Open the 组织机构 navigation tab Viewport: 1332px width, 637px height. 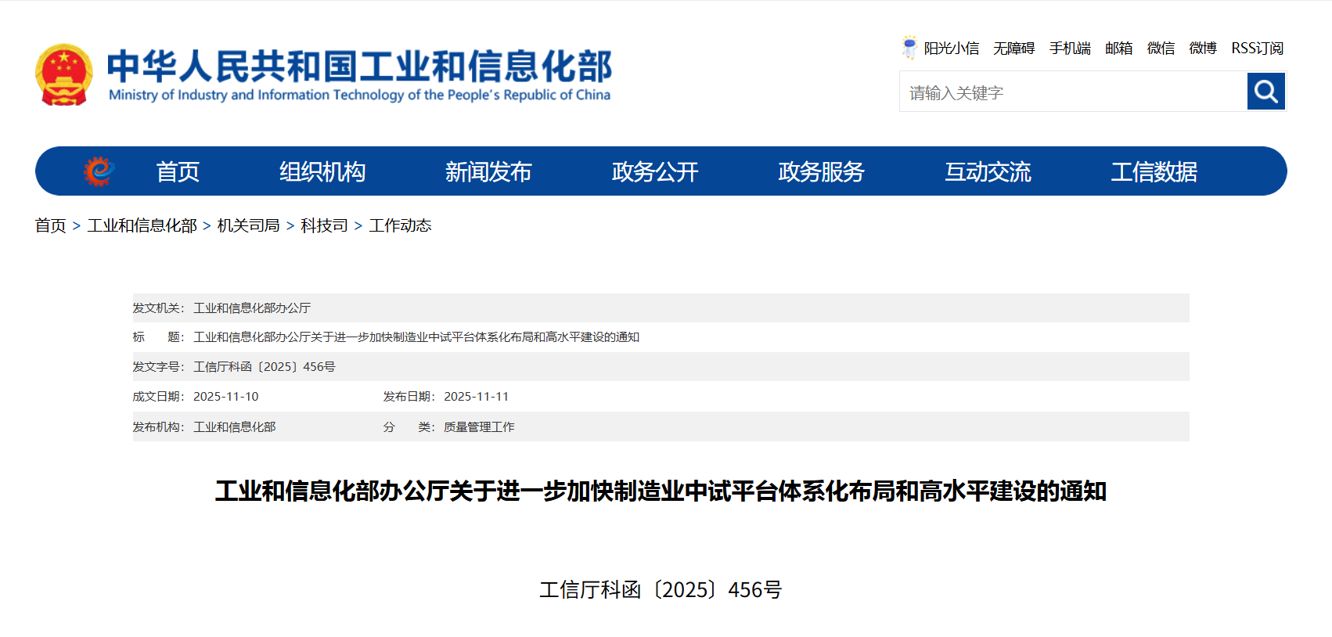(x=322, y=171)
